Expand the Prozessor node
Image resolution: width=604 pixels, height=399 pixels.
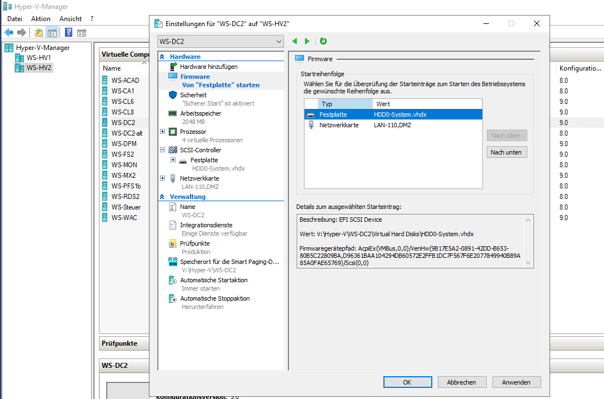coord(163,132)
